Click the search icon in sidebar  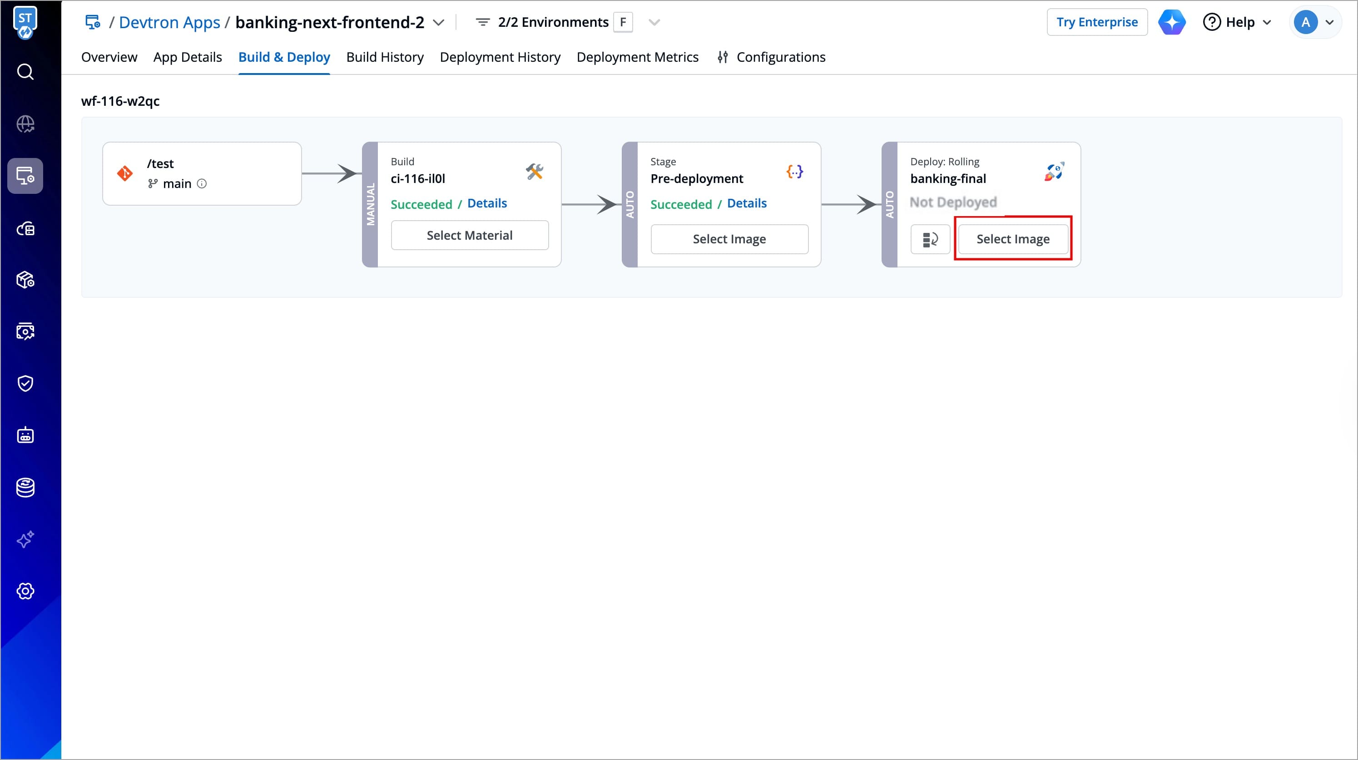pyautogui.click(x=25, y=72)
